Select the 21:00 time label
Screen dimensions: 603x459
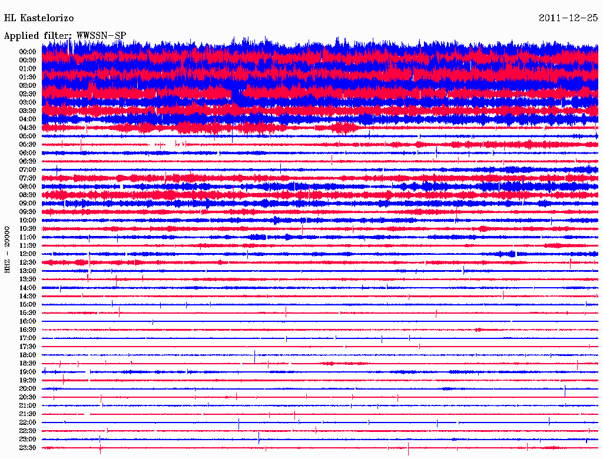[28, 406]
